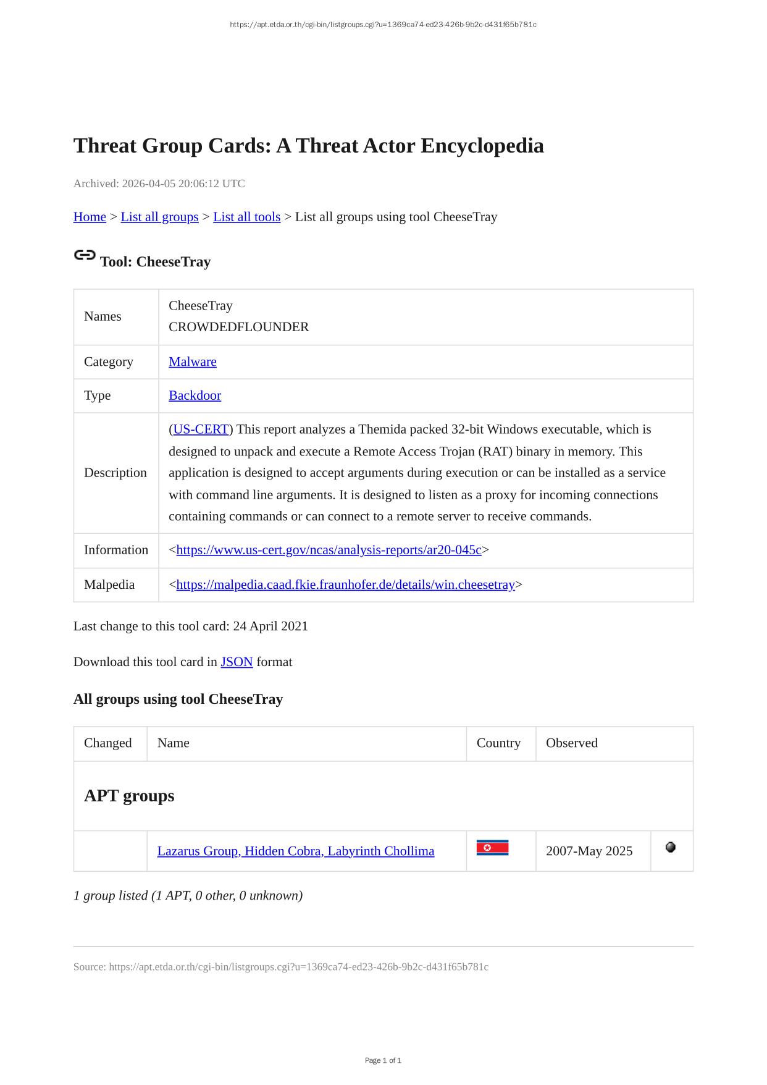Follow the Malware category link
Image resolution: width=767 pixels, height=1085 pixels.
coord(193,361)
